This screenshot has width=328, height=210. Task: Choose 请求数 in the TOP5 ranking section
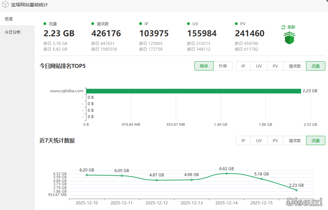pyautogui.click(x=295, y=66)
